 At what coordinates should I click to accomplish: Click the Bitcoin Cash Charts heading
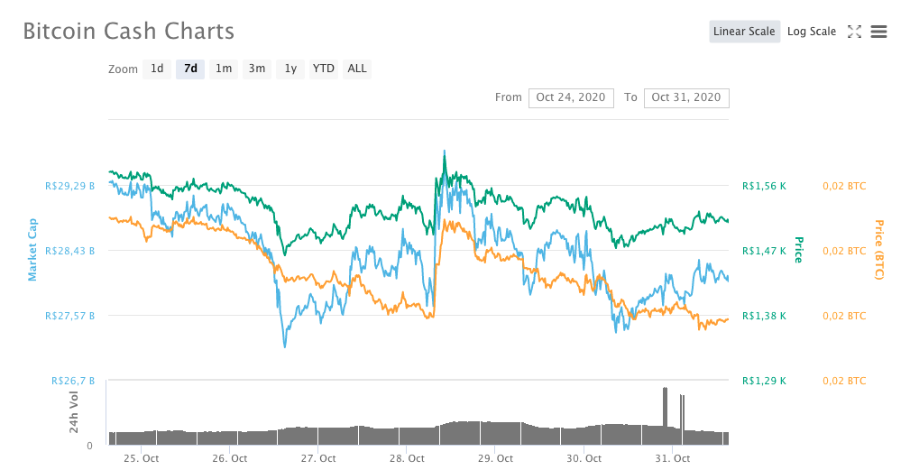[x=129, y=32]
